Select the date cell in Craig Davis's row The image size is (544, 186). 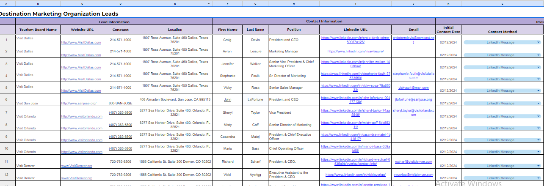point(448,40)
